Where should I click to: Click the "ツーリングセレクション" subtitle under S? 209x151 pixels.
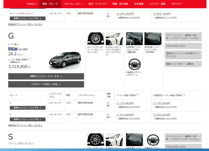pyautogui.click(x=21, y=143)
